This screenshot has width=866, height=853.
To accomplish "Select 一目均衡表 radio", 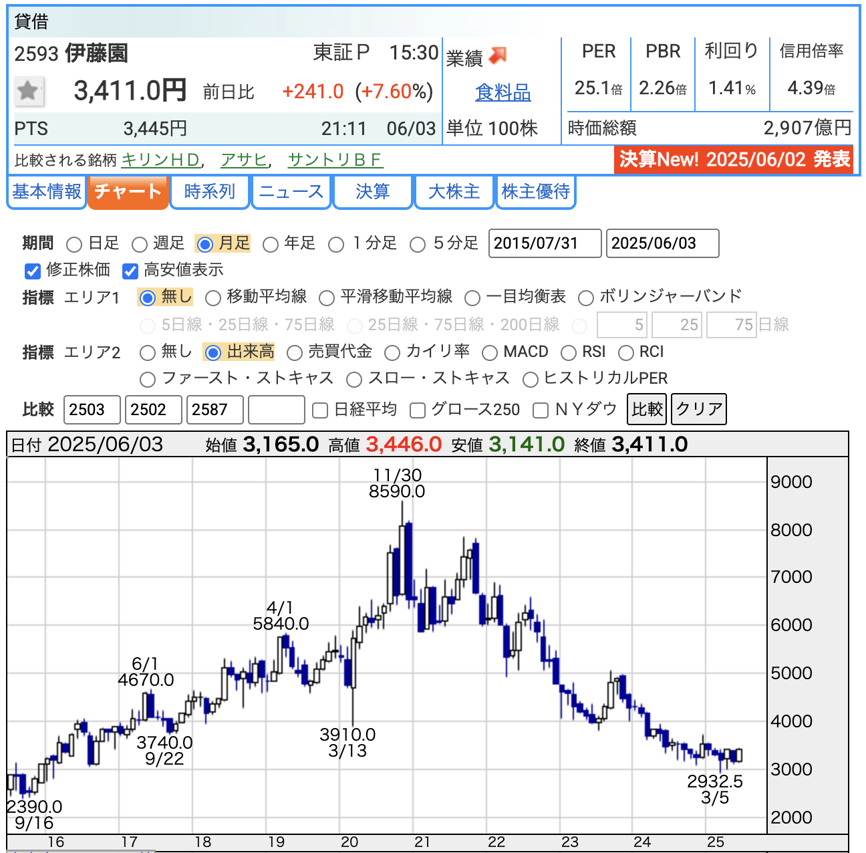I will 472,297.
